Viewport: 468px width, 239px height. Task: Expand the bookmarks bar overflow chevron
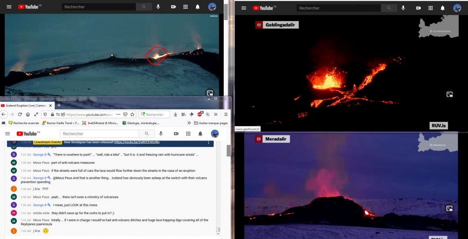pyautogui.click(x=189, y=123)
